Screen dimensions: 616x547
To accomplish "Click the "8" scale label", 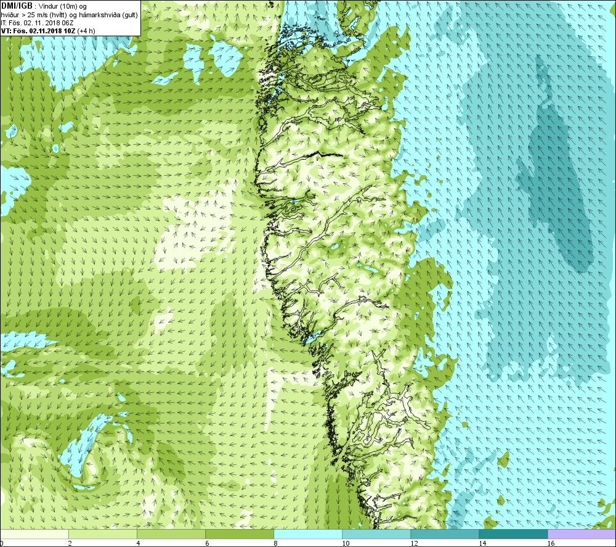I will click(x=275, y=543).
